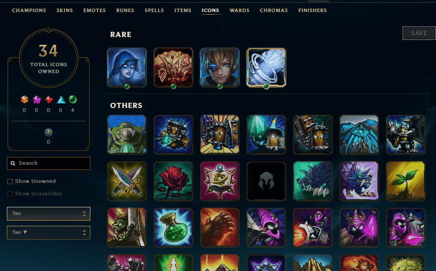Viewport: 436px width, 271px height.
Task: Expand the Tier descending sort dropdown
Action: coord(49,233)
